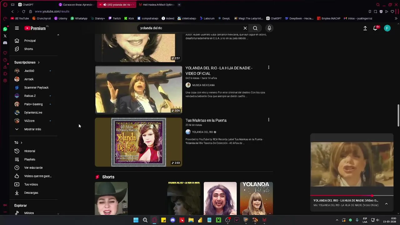Reload the page with the refresh icon
Screen dimensions: 400x225
click(23, 12)
